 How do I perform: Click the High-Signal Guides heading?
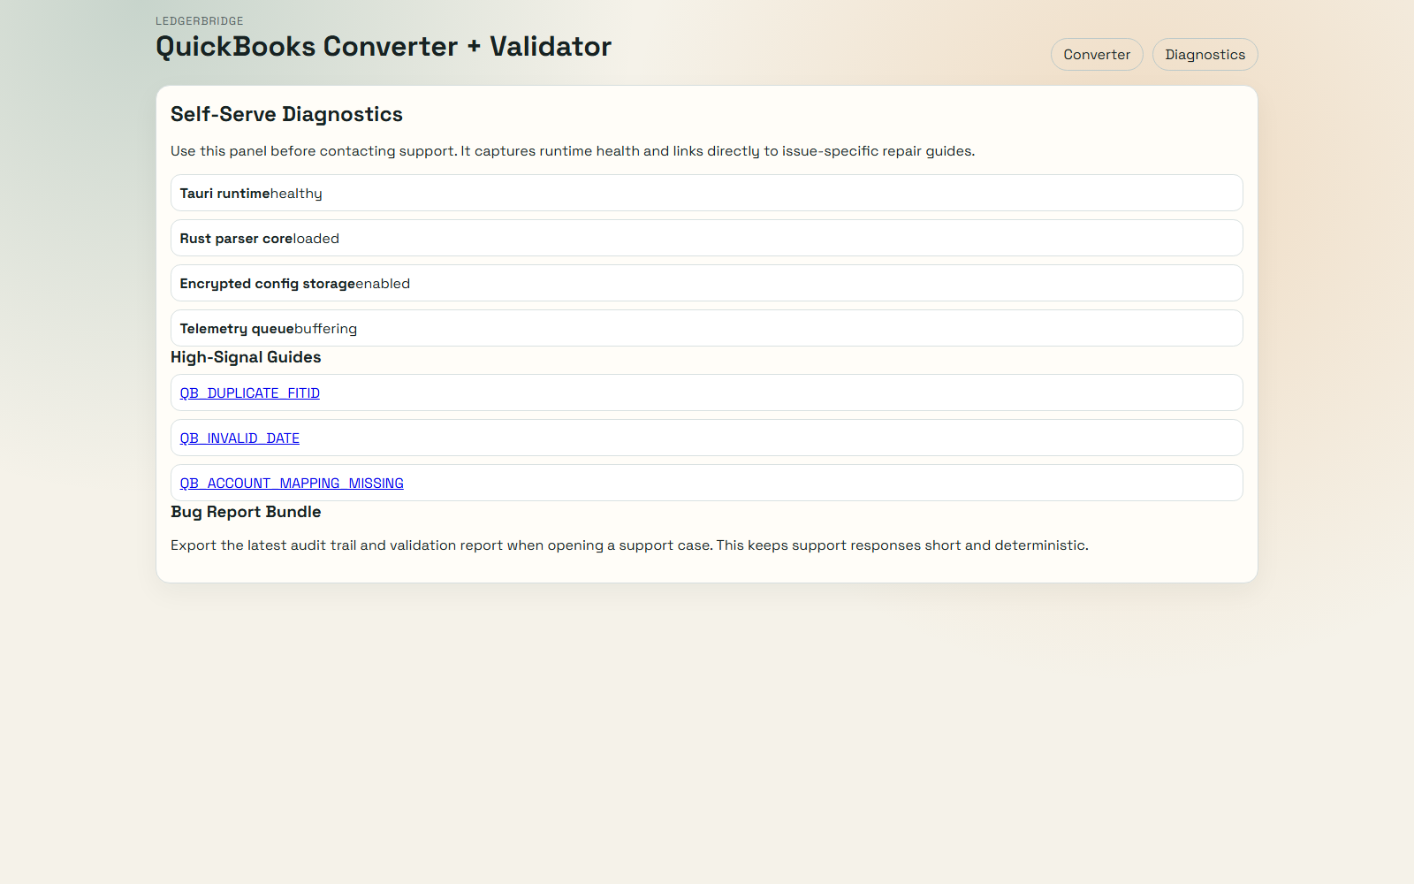(x=246, y=357)
